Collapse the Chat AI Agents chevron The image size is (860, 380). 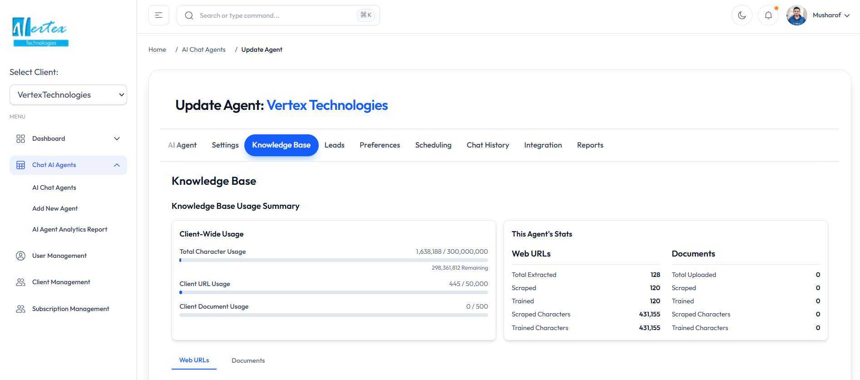117,165
